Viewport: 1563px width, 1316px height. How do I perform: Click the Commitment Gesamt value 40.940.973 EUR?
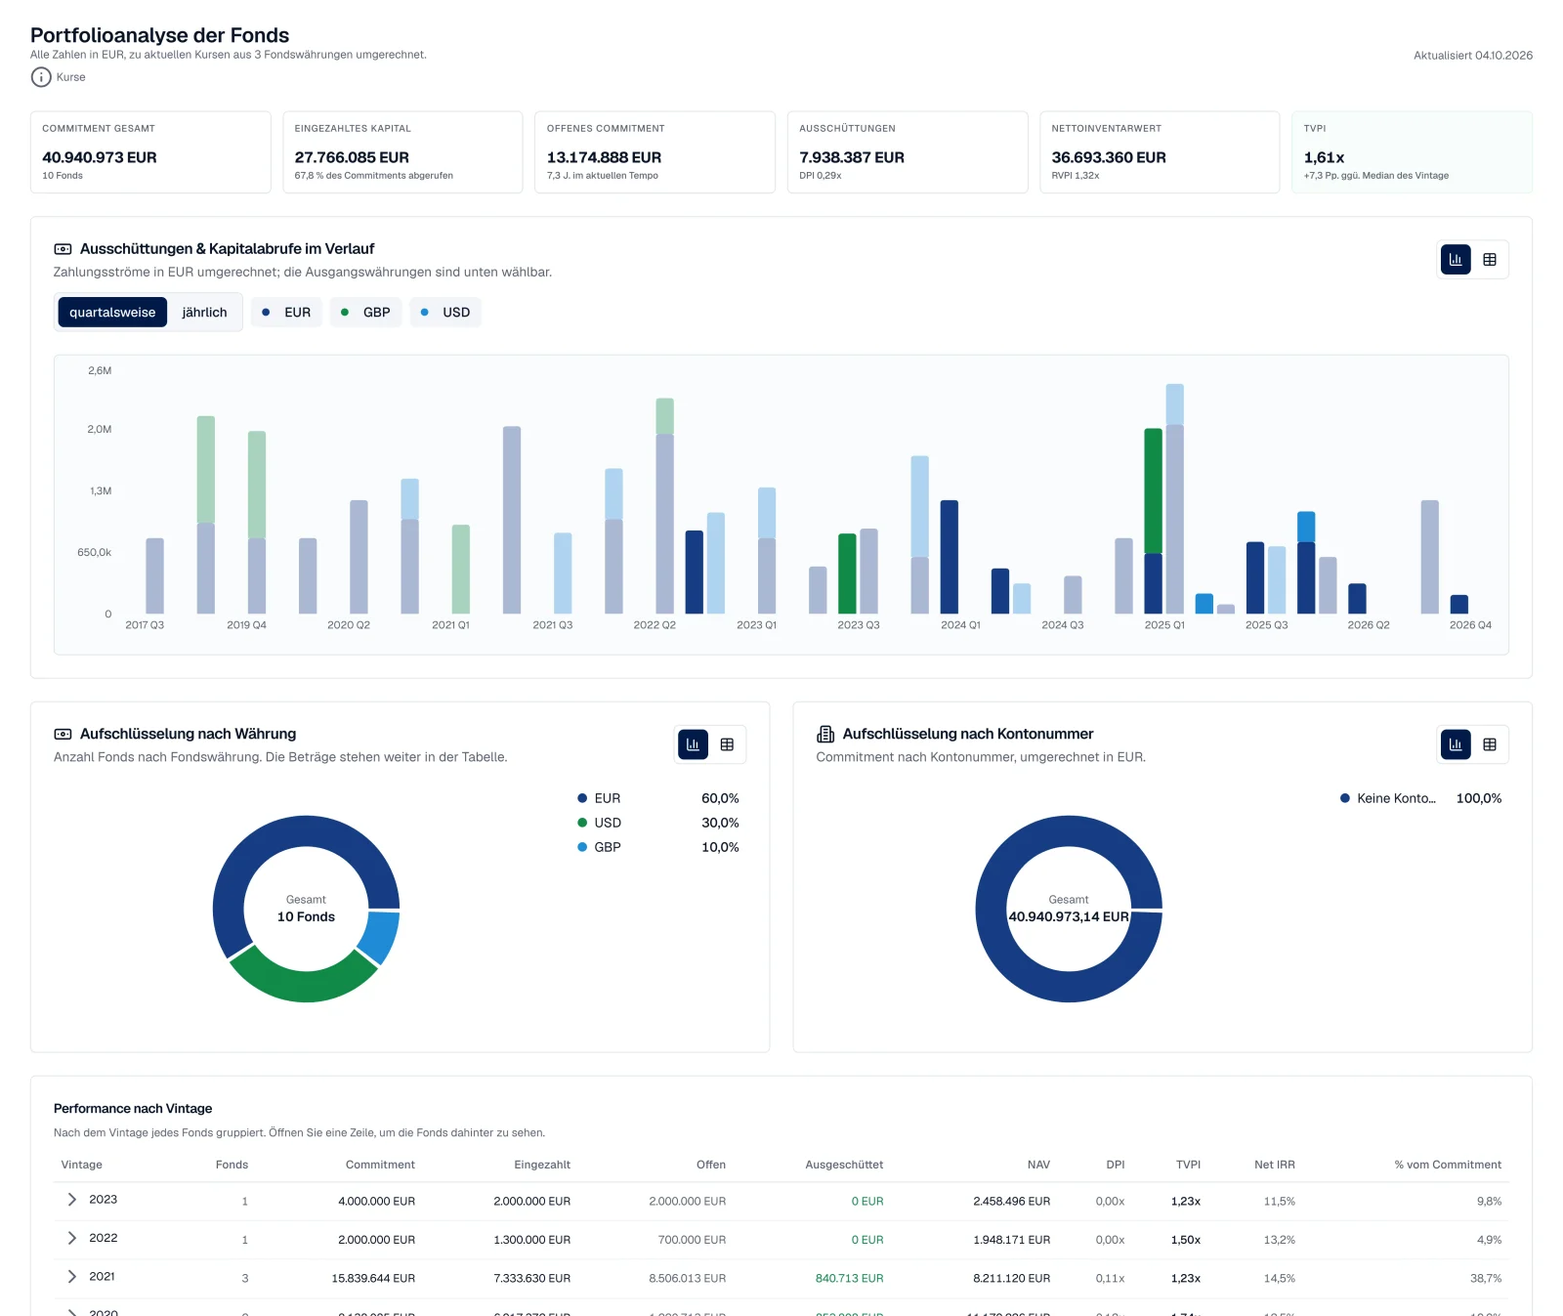pyautogui.click(x=100, y=157)
